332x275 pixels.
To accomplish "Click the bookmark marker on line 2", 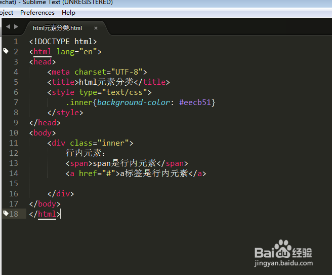I will click(6, 51).
